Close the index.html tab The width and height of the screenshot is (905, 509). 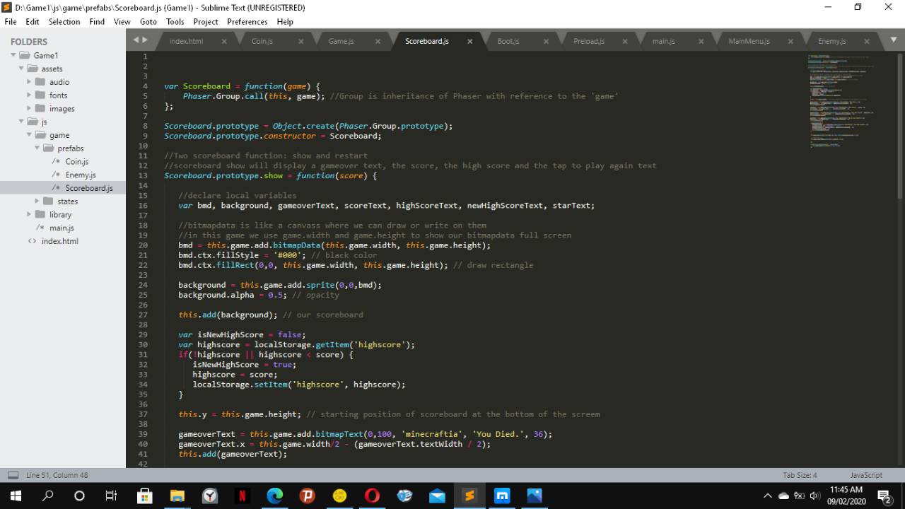(x=224, y=42)
